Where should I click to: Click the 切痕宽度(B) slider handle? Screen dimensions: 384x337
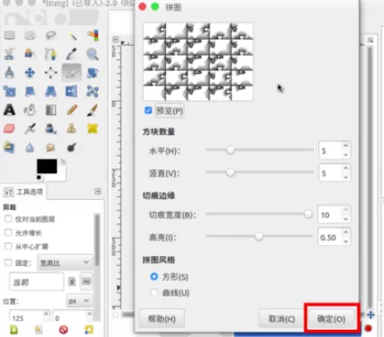[x=308, y=214]
